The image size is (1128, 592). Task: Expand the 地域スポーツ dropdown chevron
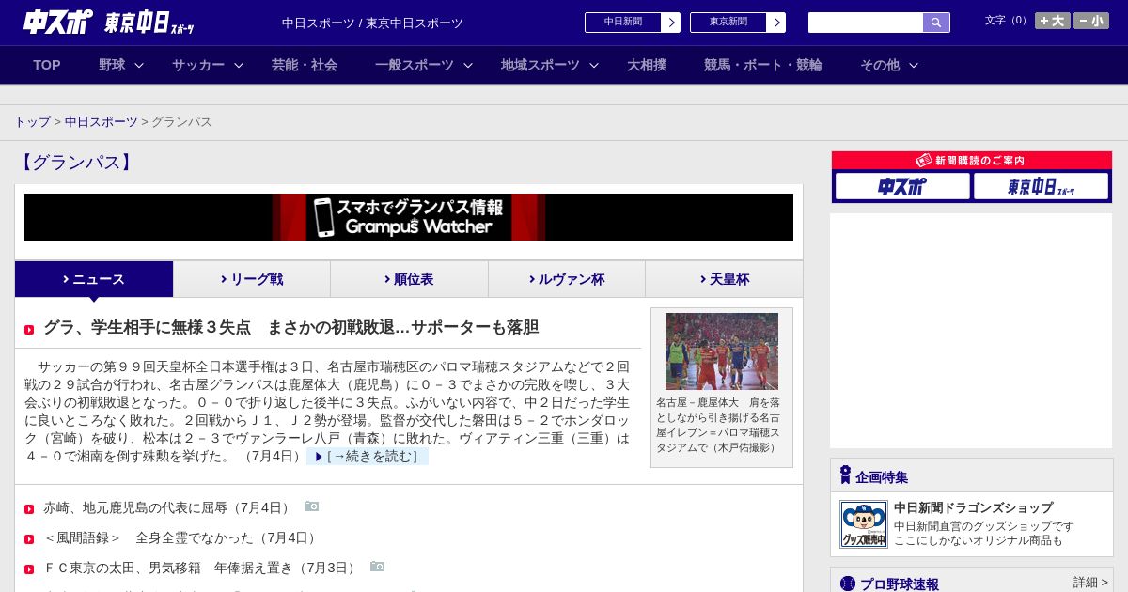click(594, 66)
